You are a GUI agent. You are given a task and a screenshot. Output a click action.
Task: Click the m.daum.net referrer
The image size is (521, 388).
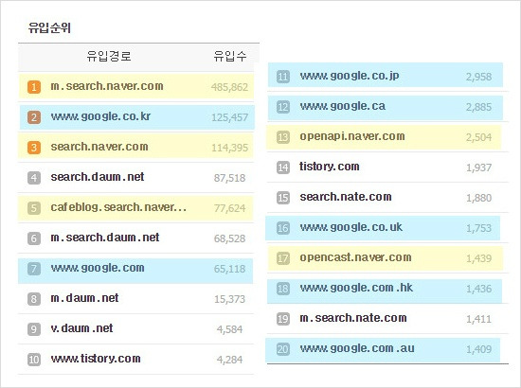[x=84, y=298]
